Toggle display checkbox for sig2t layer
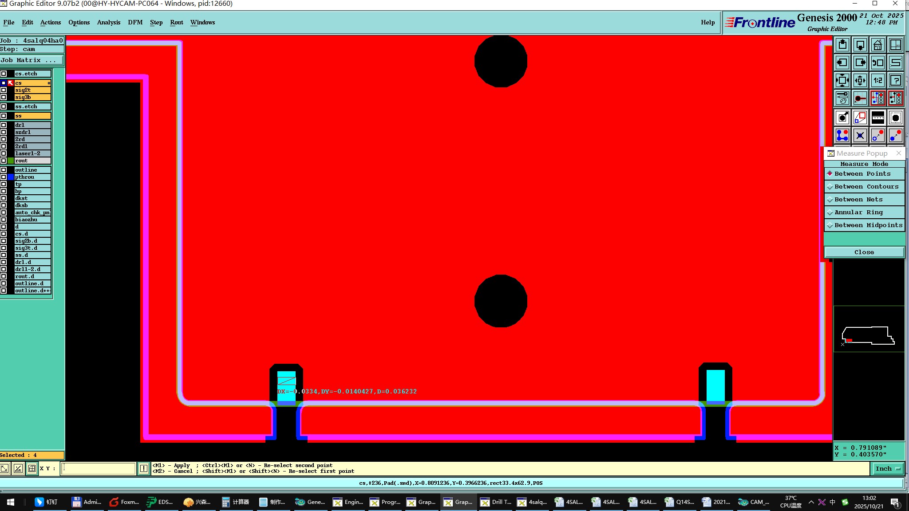This screenshot has width=909, height=511. pyautogui.click(x=4, y=90)
